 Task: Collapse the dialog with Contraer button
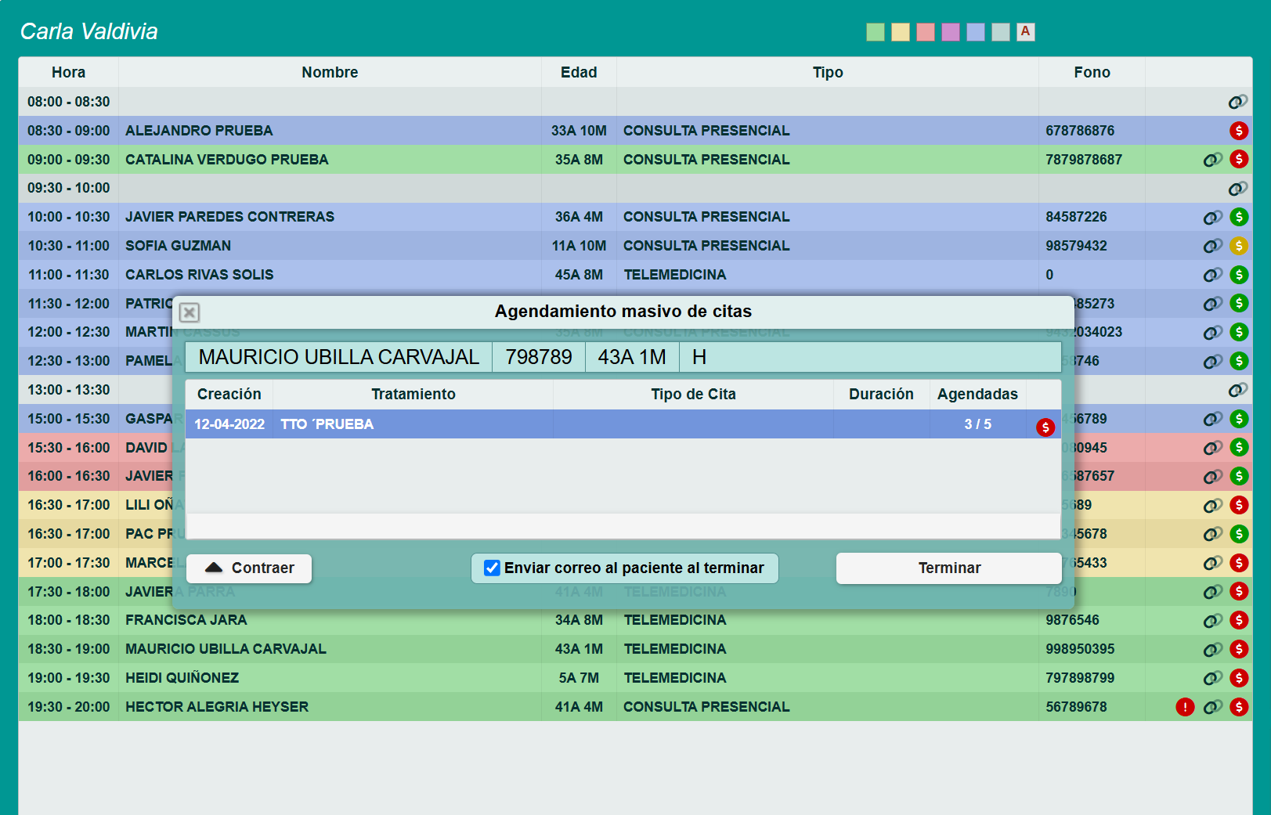tap(250, 568)
